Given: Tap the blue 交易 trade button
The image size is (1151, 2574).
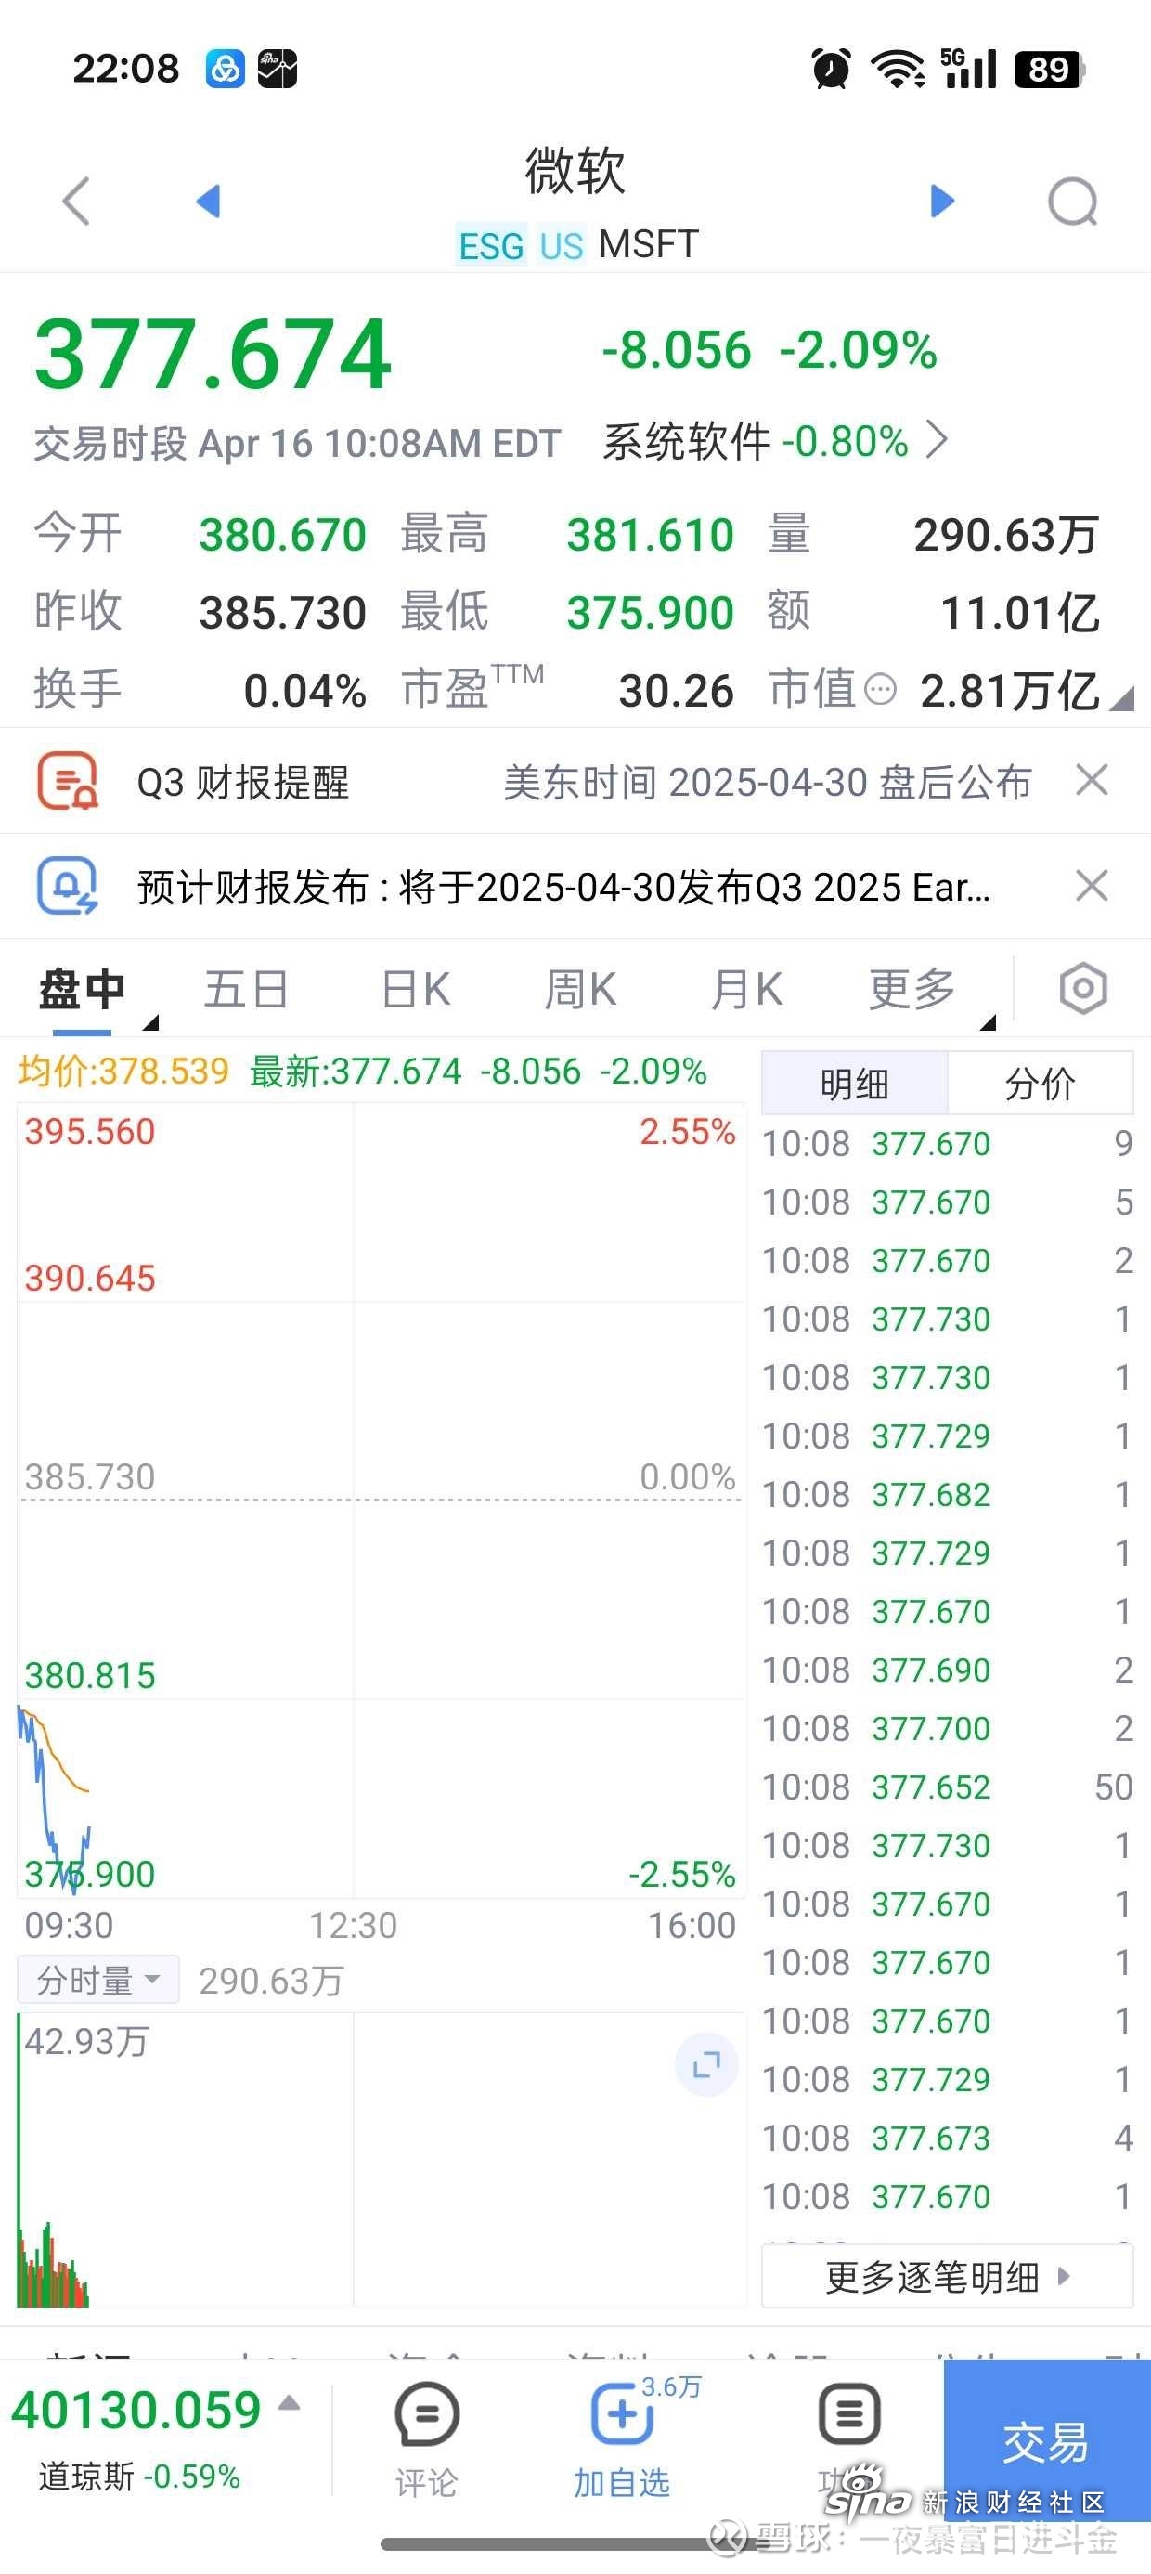Looking at the screenshot, I should tap(1046, 2442).
